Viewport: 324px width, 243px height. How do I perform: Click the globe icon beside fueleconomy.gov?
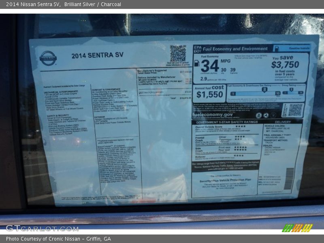coord(260,115)
